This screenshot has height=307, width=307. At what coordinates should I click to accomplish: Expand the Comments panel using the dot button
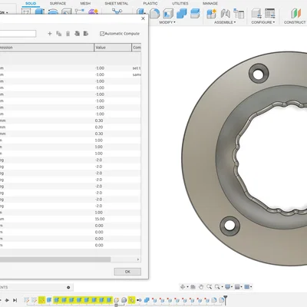coord(68,287)
